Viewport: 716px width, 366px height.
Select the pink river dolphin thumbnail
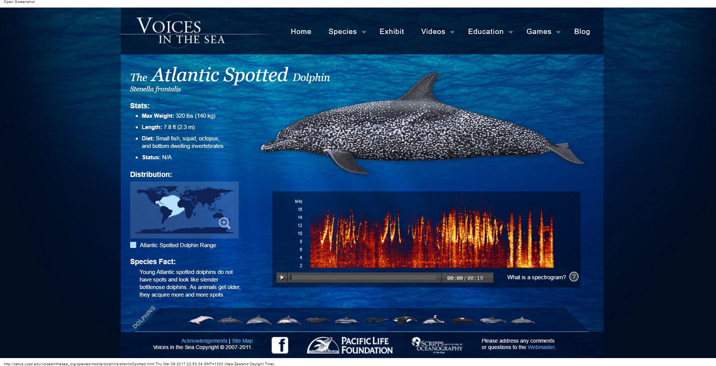coord(201,320)
